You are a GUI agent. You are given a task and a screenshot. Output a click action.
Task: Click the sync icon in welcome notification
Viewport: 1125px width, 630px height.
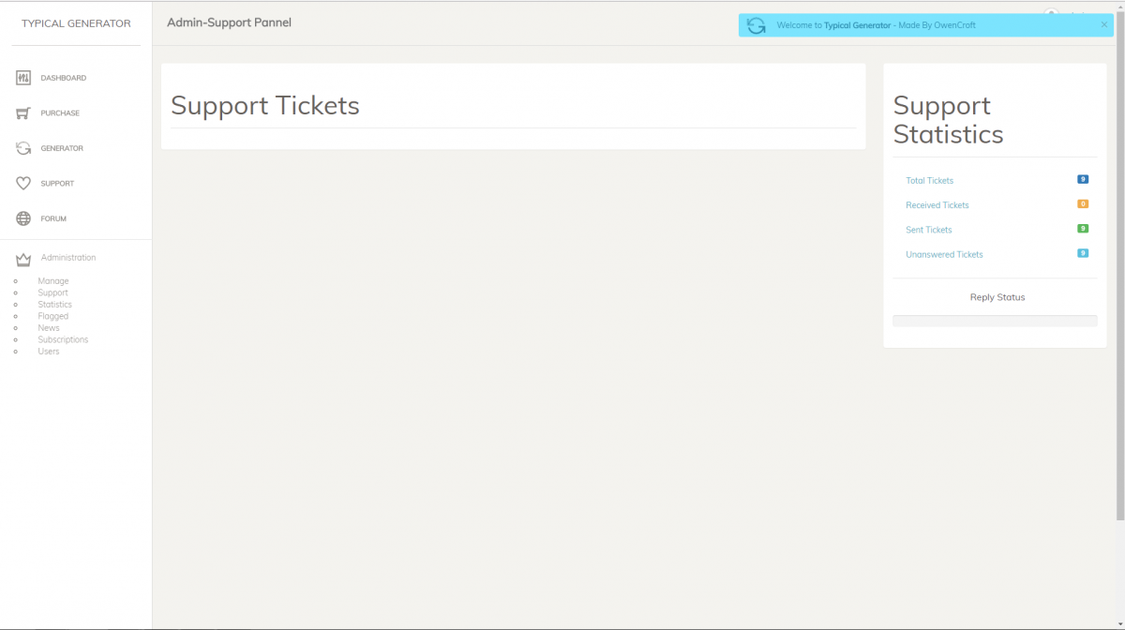(x=756, y=25)
